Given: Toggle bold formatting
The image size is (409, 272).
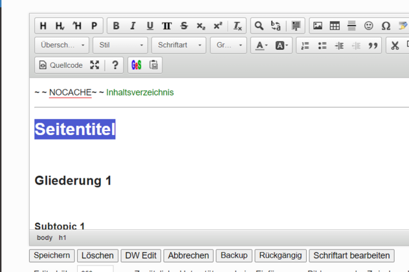Looking at the screenshot, I should point(116,26).
